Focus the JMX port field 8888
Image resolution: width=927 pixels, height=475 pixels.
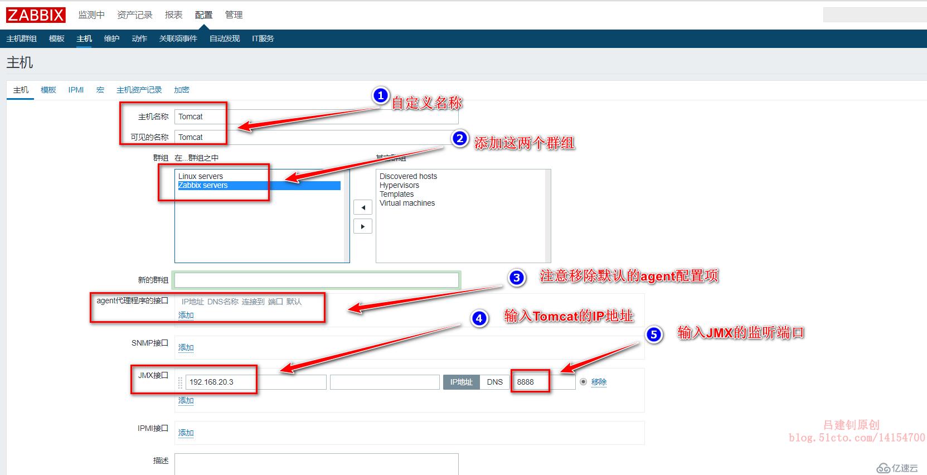click(543, 382)
